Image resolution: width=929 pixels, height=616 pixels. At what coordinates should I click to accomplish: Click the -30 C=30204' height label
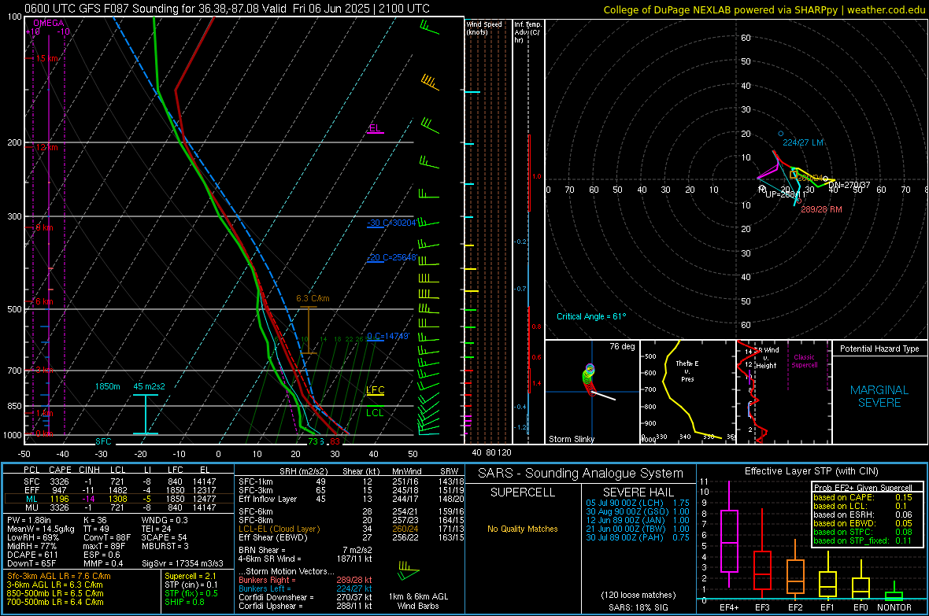click(x=391, y=223)
